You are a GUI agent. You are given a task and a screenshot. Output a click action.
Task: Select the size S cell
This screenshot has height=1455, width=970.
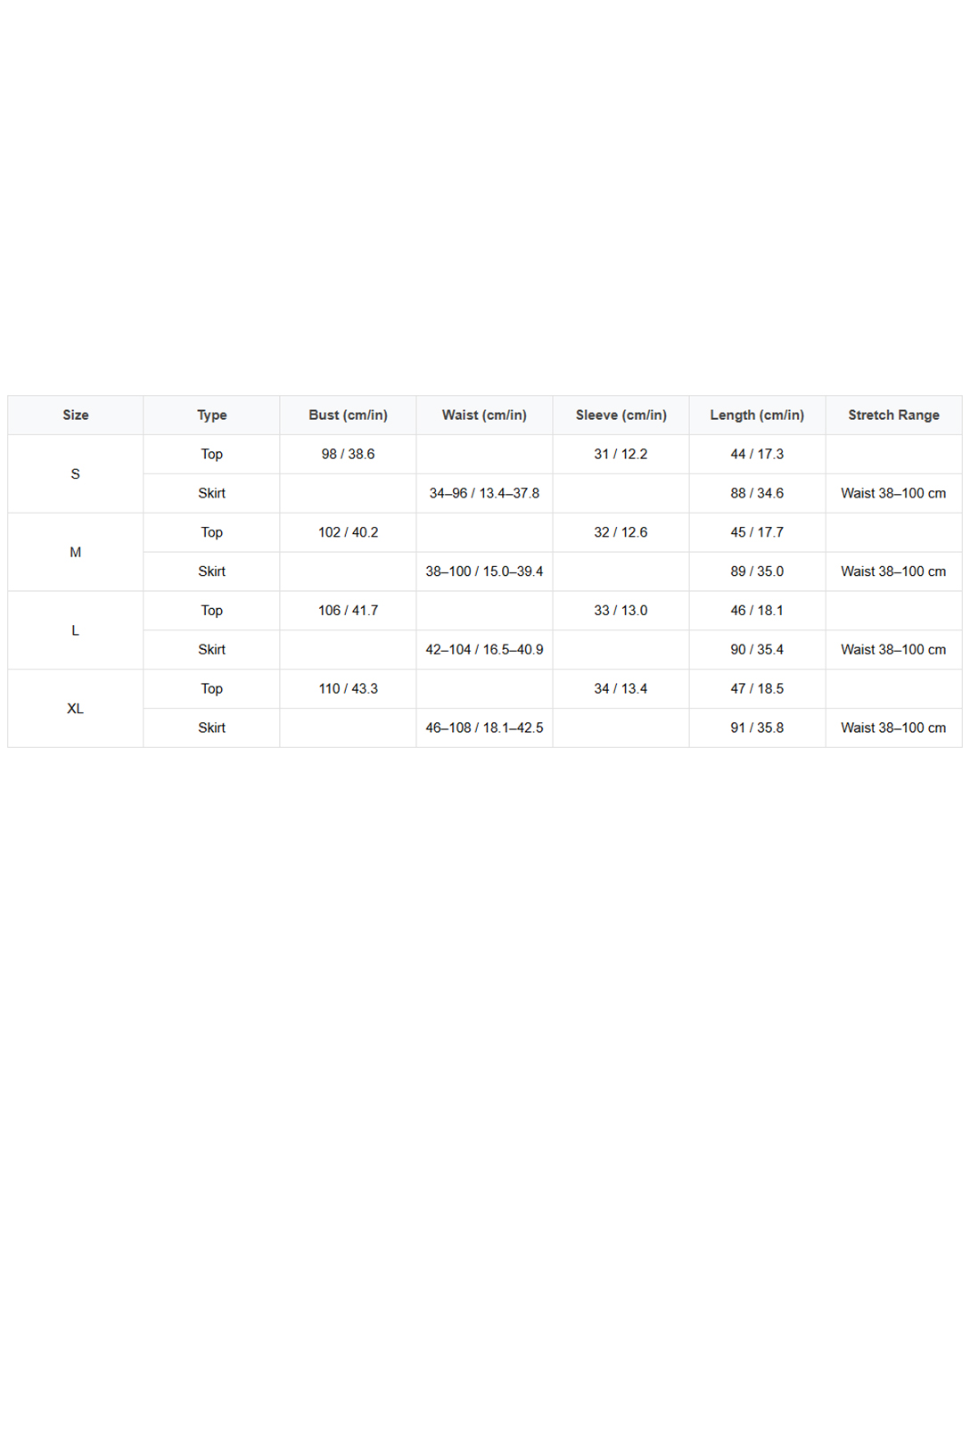tap(76, 473)
